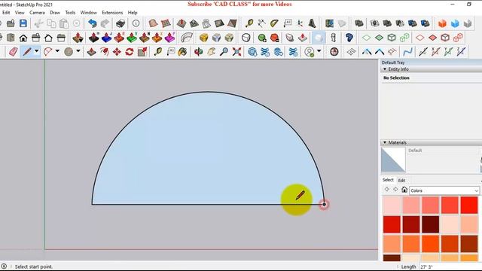Click the Print icon
Image resolution: width=482 pixels, height=271 pixels.
(120, 23)
